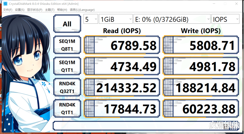Open the 设置(S) menu

point(20,10)
